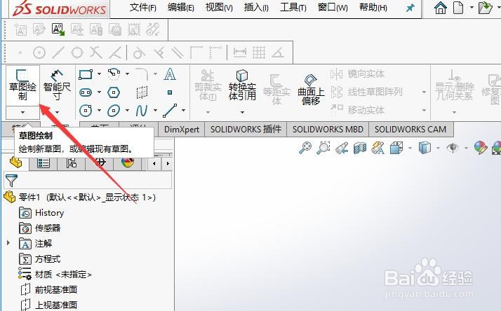
Task: Open dropdown arrow under 智能尺寸
Action: coord(57,112)
